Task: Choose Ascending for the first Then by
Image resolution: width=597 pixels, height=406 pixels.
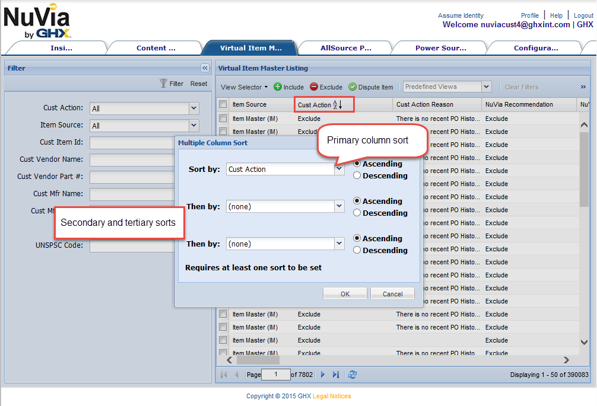Action: pyautogui.click(x=357, y=201)
